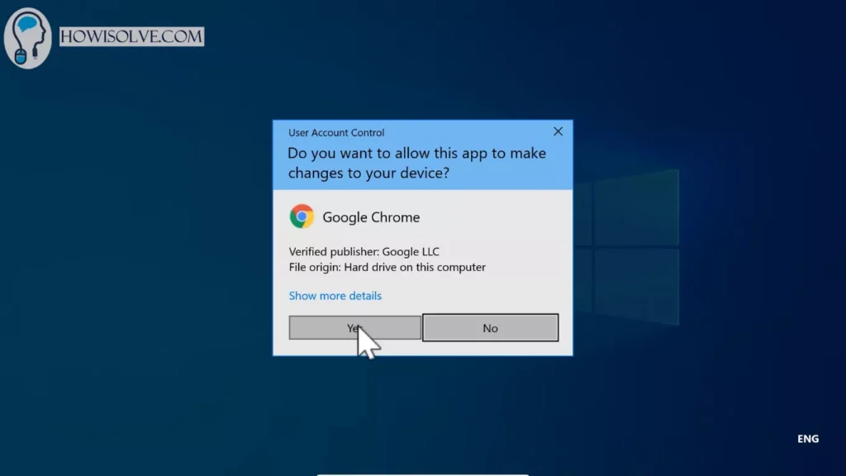This screenshot has height=476, width=846.
Task: Click Yes to allow Google Chrome changes
Action: point(354,327)
